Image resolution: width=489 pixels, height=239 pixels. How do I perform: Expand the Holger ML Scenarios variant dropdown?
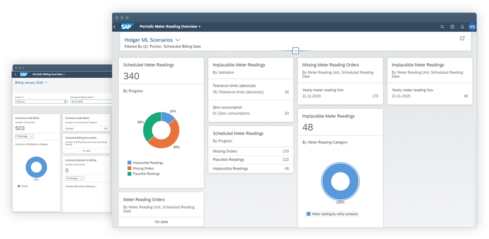178,40
